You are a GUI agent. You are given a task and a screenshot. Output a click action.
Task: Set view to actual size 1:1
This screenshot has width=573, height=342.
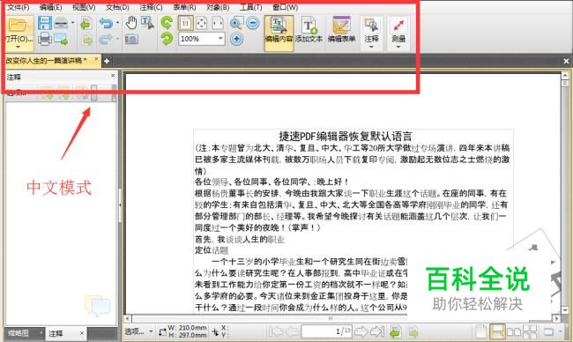(x=186, y=24)
